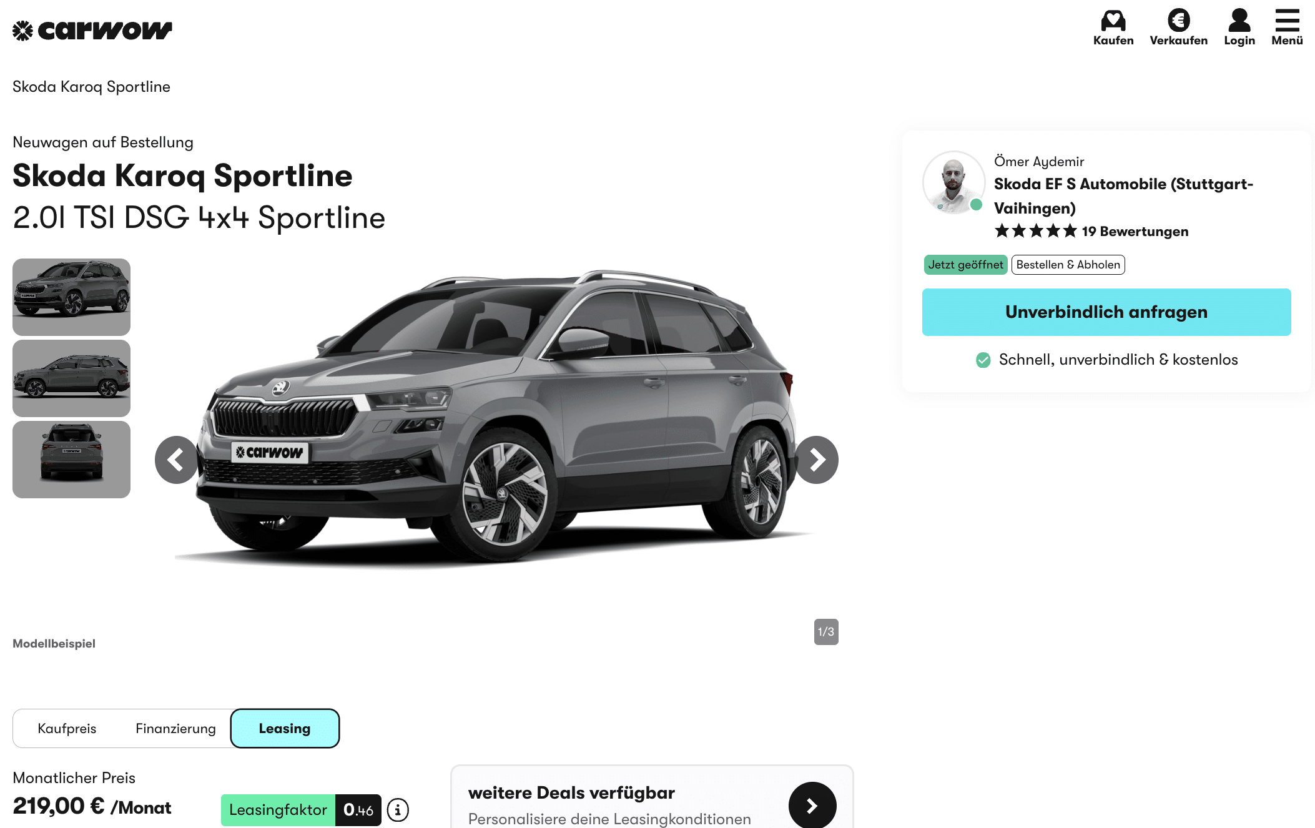Select the Kaufpreis pricing option

click(67, 729)
